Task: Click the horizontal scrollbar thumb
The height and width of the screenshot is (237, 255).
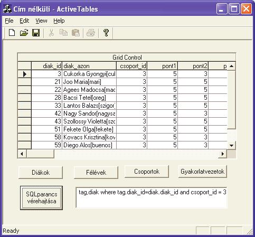Action: click(x=40, y=154)
